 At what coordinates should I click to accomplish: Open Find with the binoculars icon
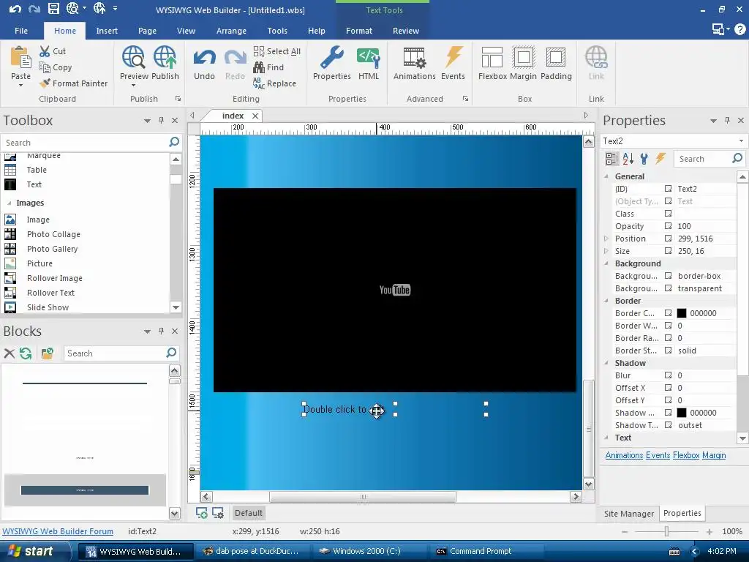click(259, 67)
